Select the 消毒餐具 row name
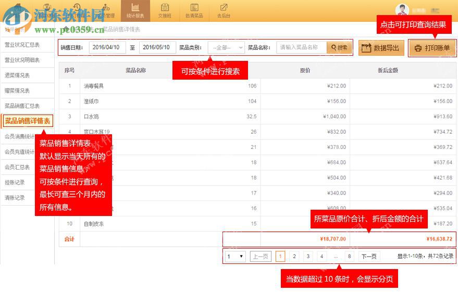This screenshot has height=293, width=458. [94, 86]
